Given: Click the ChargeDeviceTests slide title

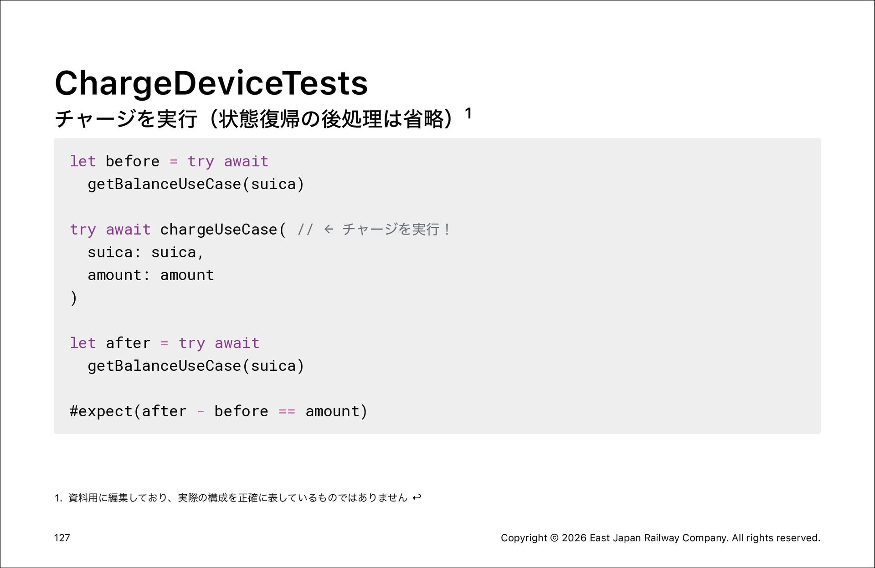Looking at the screenshot, I should pos(211,83).
